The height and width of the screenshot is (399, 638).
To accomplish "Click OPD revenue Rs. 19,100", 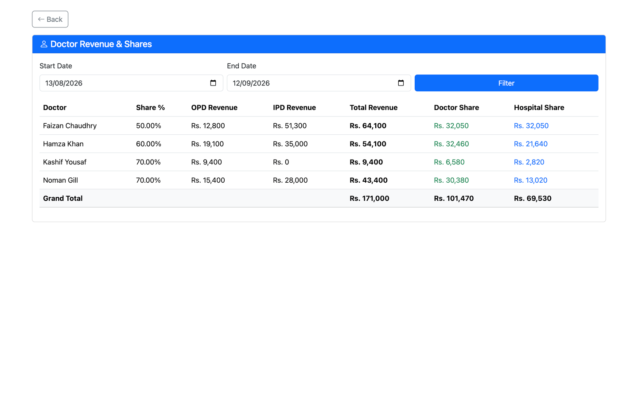I will coord(207,144).
